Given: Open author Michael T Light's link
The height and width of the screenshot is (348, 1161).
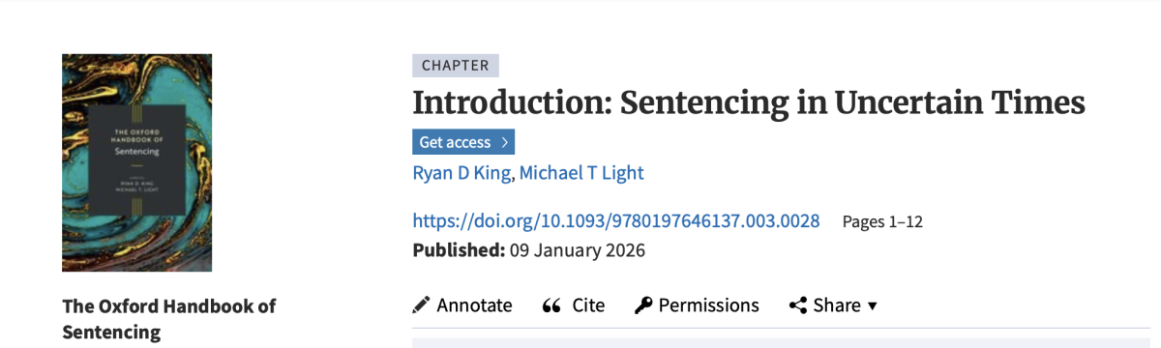Looking at the screenshot, I should tap(581, 173).
